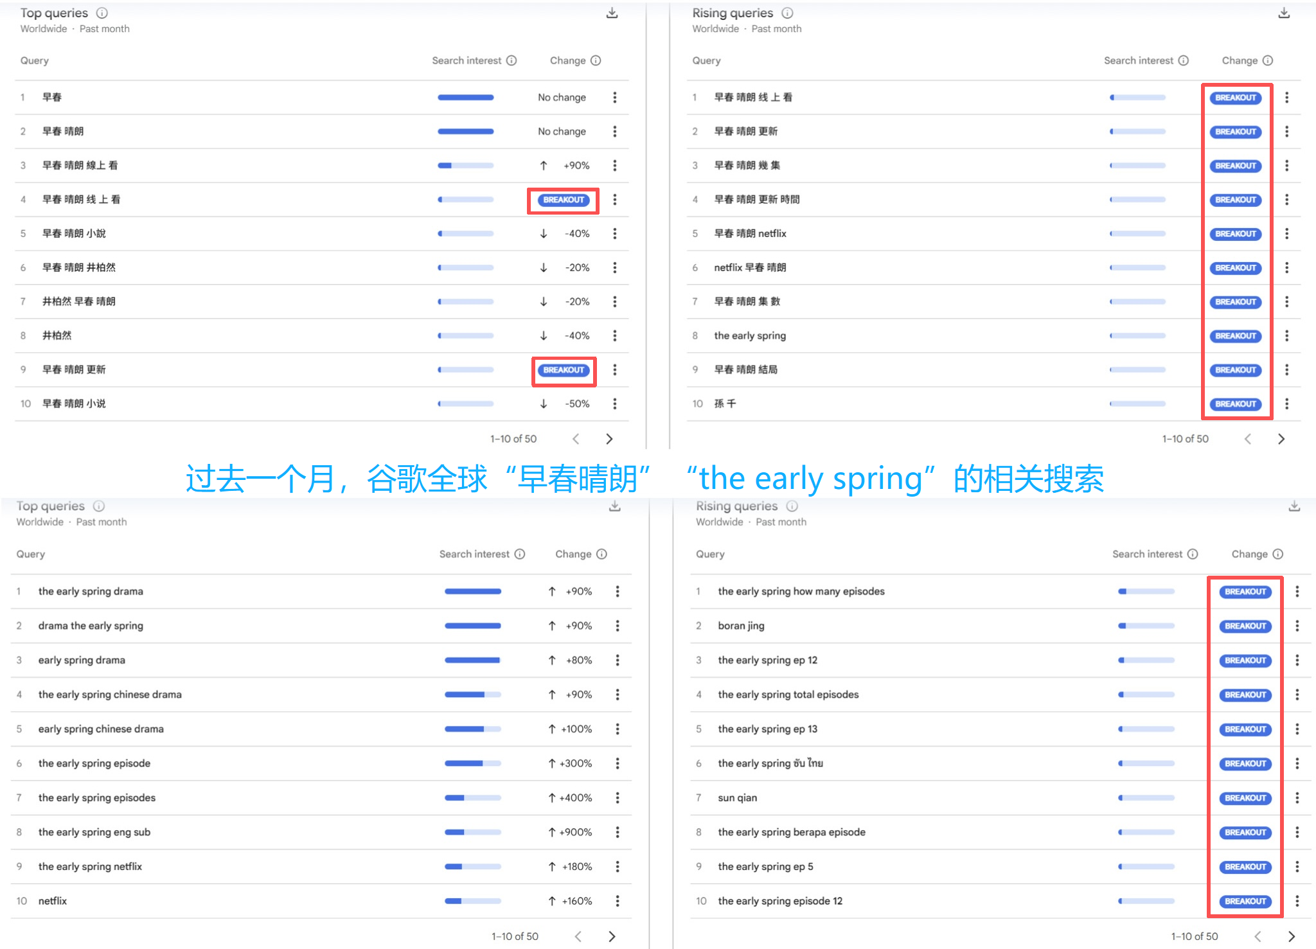Open the query 早春 晴朗 小說

pyautogui.click(x=74, y=233)
